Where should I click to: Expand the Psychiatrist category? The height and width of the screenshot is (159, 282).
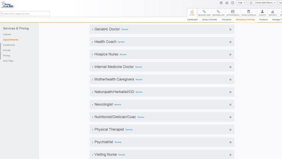[92, 142]
